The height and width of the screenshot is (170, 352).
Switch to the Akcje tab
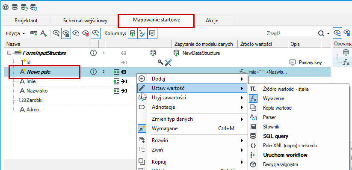tap(212, 21)
